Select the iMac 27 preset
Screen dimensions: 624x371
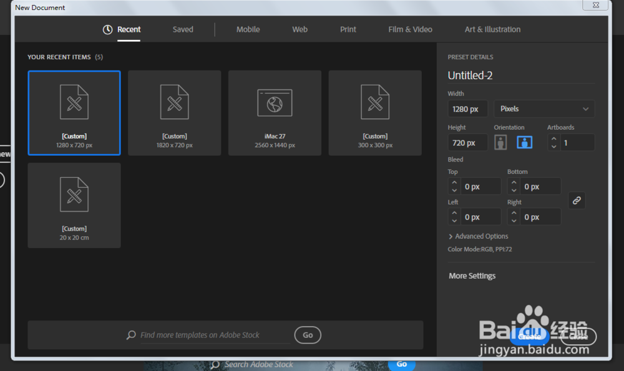point(275,113)
